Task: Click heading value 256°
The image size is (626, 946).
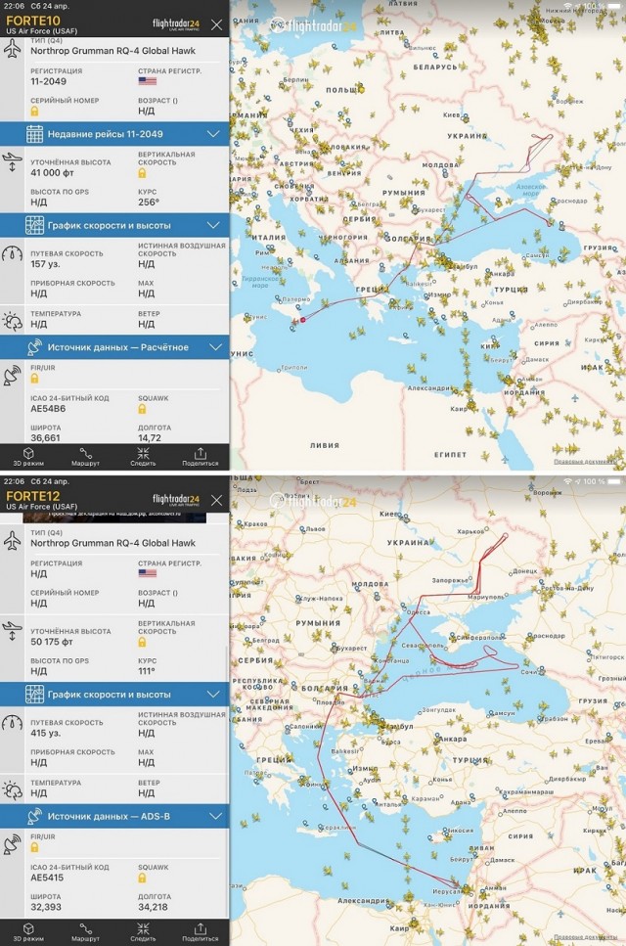Action: coord(149,203)
